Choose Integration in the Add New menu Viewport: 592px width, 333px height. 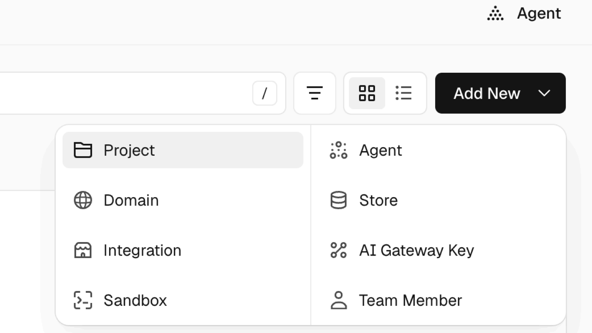click(x=183, y=250)
